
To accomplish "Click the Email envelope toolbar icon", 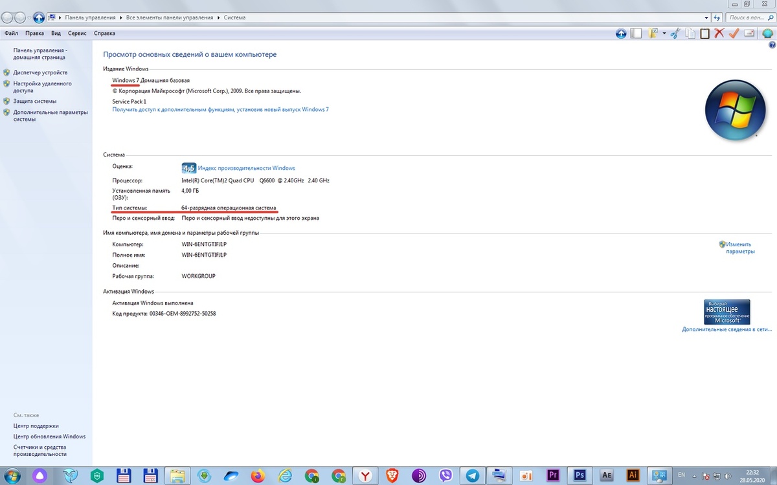I will [749, 34].
